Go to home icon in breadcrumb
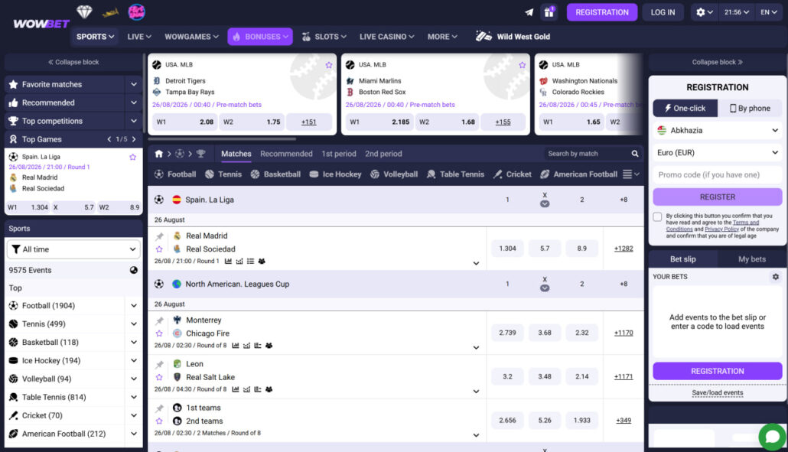The width and height of the screenshot is (788, 452). (x=159, y=154)
